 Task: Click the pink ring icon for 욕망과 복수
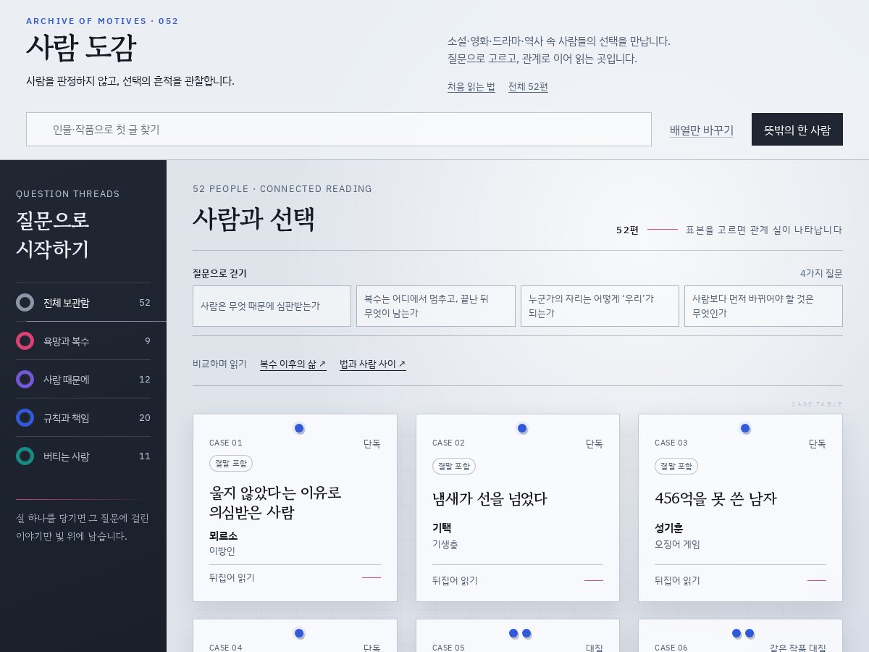[25, 341]
